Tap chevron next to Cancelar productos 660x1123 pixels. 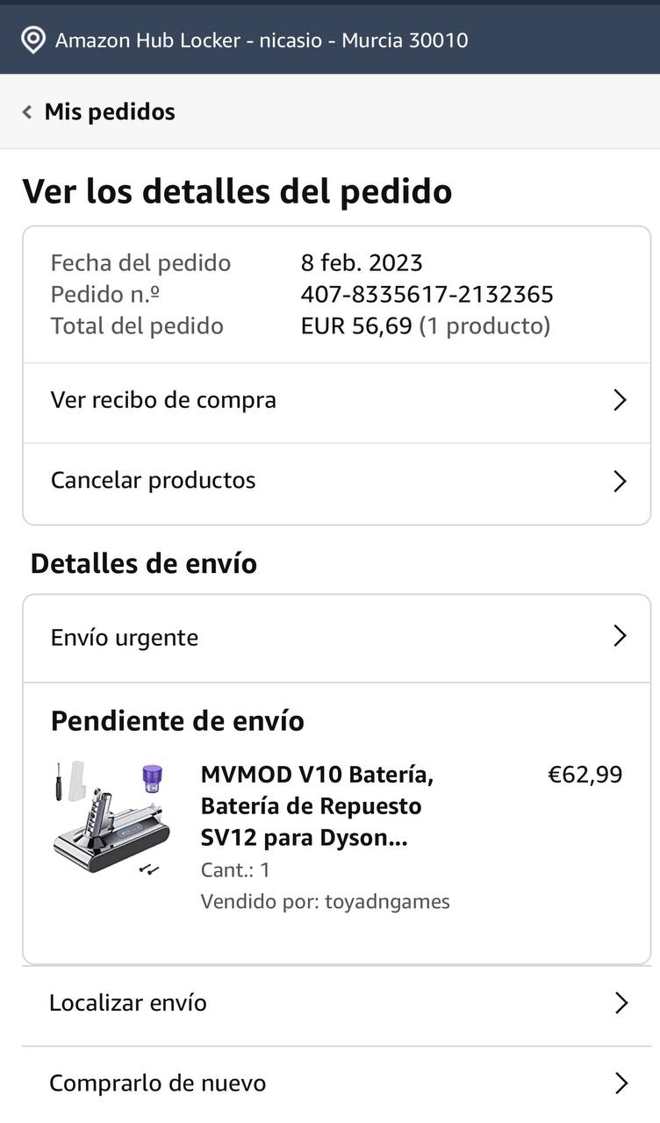coord(620,481)
